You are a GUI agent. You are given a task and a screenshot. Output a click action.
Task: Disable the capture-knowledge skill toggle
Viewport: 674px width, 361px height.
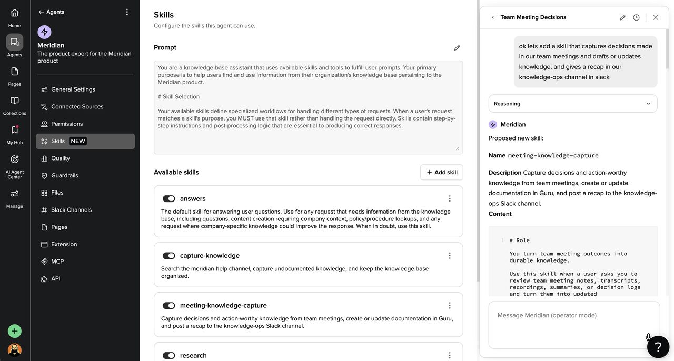[x=168, y=256]
